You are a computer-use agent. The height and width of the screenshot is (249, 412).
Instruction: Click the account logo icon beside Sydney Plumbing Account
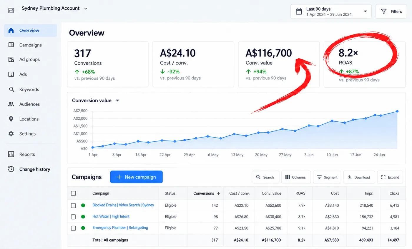11,11
